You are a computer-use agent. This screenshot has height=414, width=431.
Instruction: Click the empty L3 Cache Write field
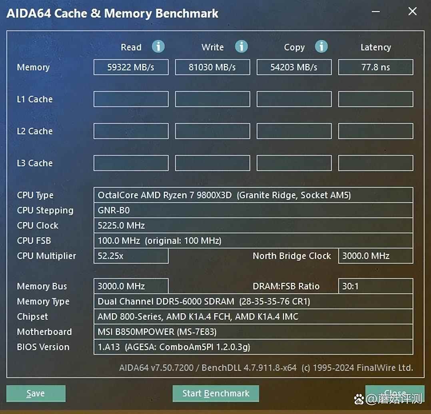coord(212,163)
